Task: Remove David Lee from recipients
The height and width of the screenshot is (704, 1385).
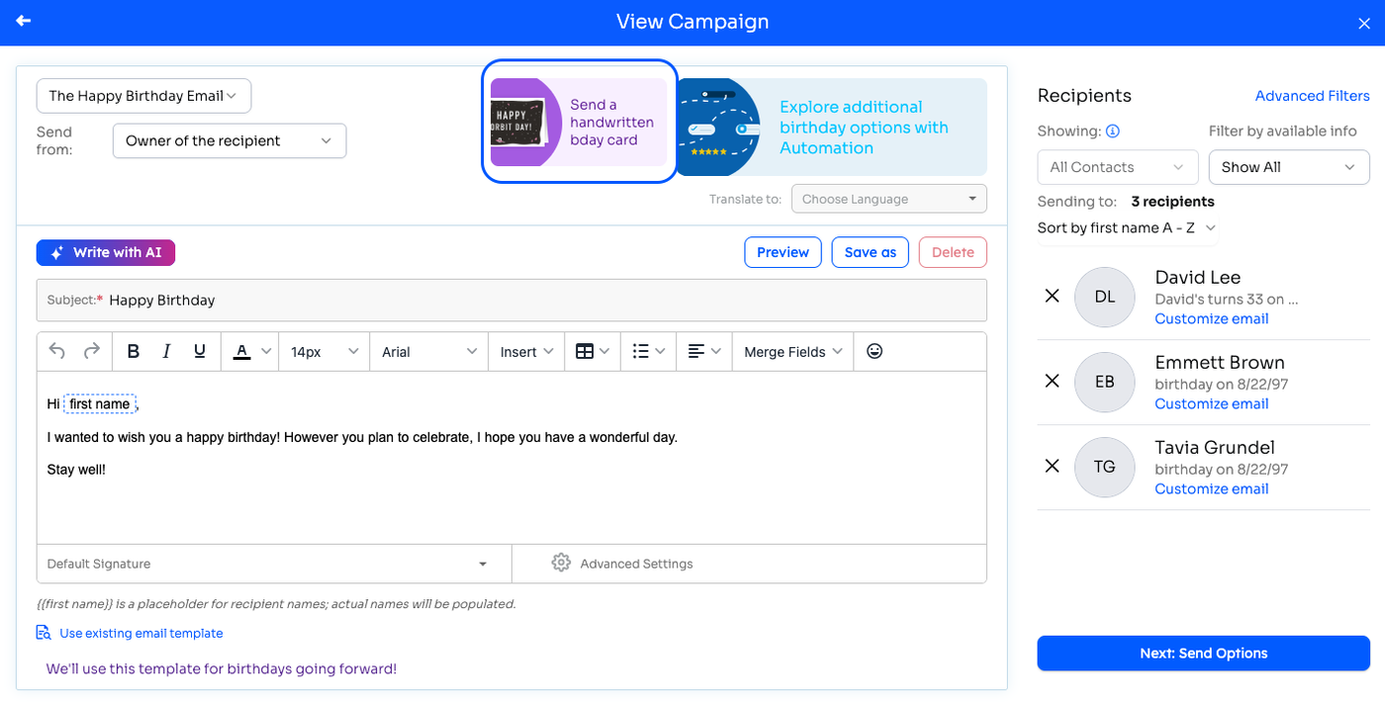Action: (1053, 296)
